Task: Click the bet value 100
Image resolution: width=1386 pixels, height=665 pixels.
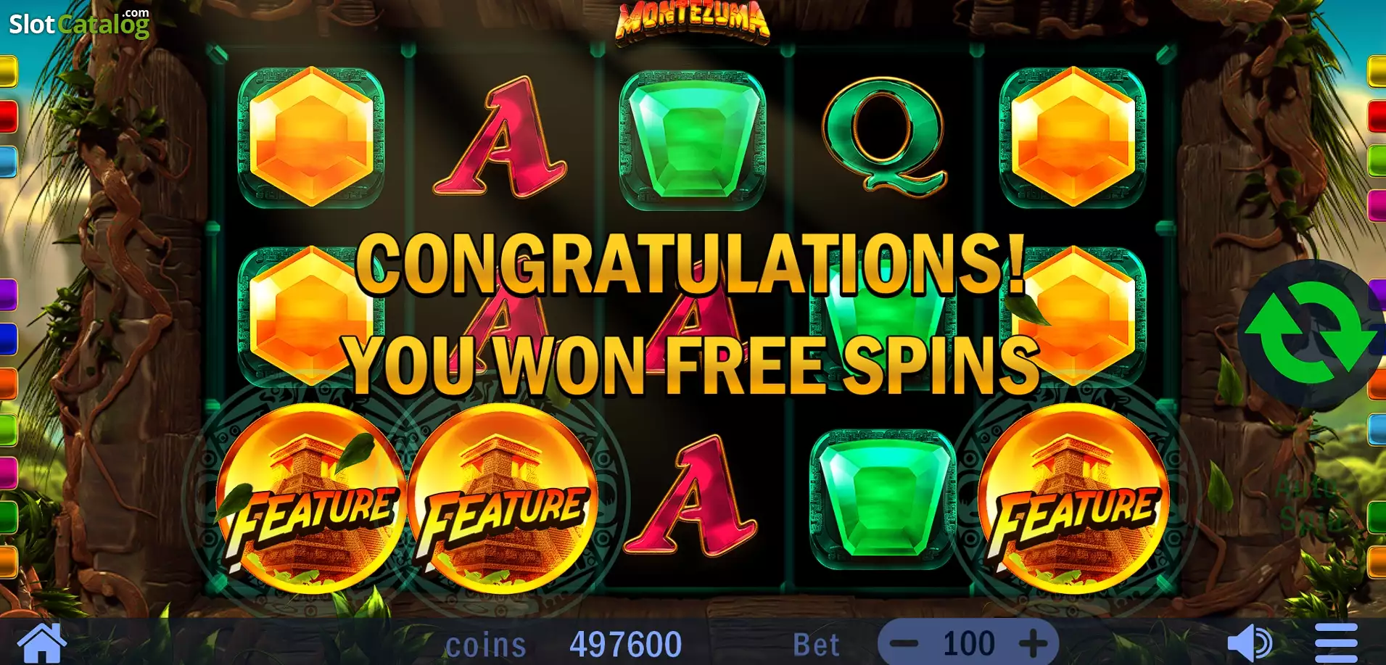Action: [x=968, y=643]
